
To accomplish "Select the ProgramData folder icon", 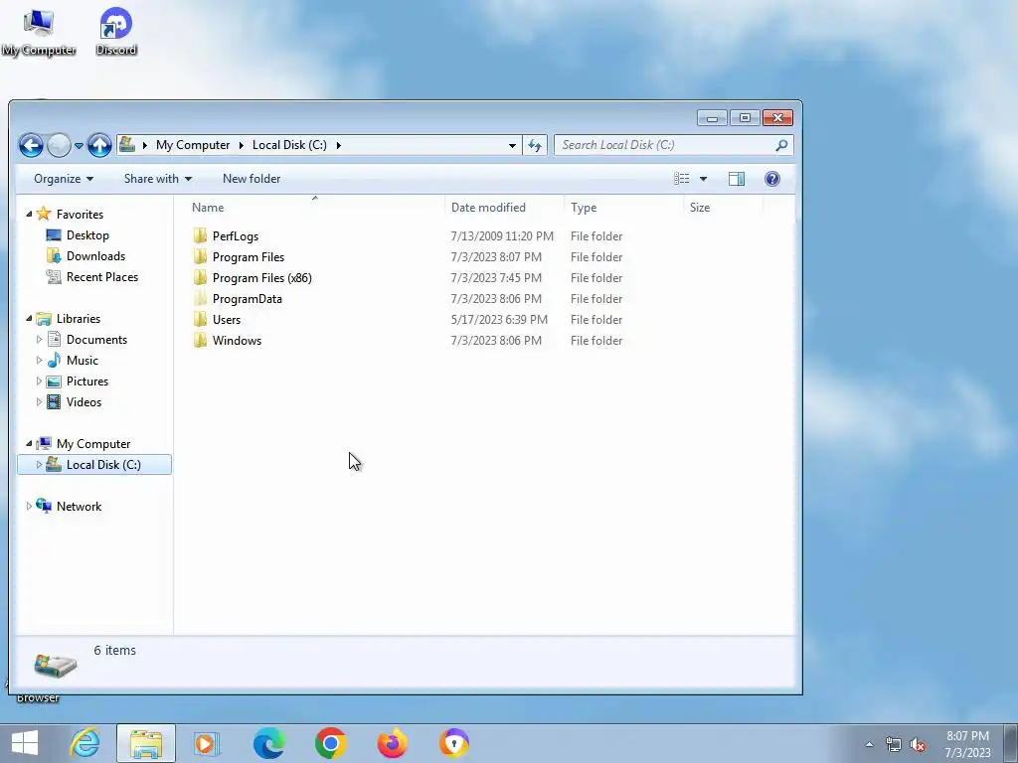I will click(200, 298).
